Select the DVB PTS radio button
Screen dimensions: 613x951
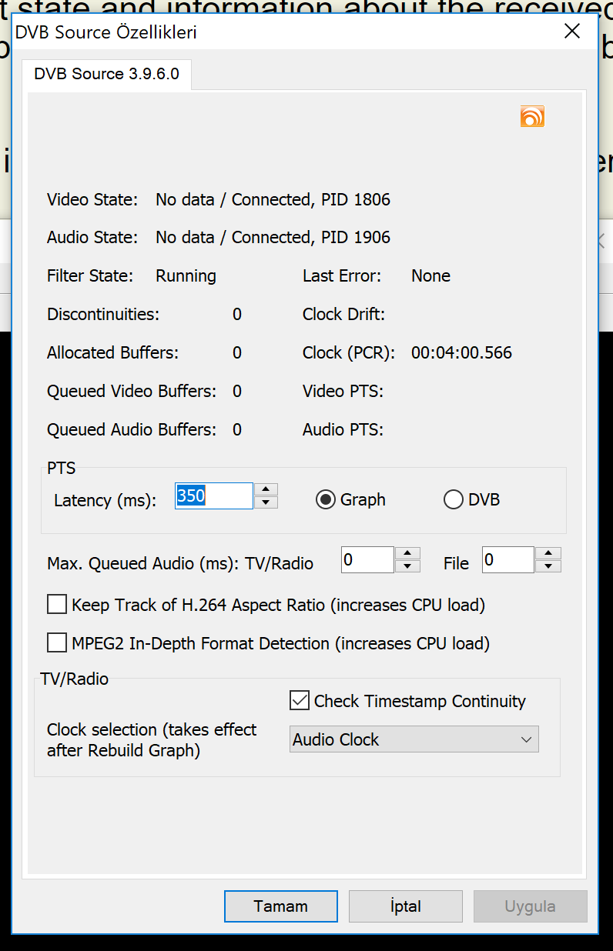click(454, 500)
